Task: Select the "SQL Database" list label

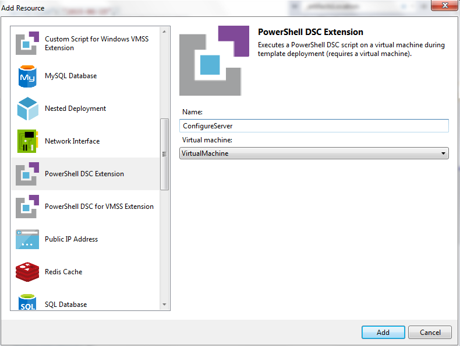Action: [66, 304]
